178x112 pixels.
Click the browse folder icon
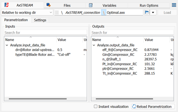[147, 12]
